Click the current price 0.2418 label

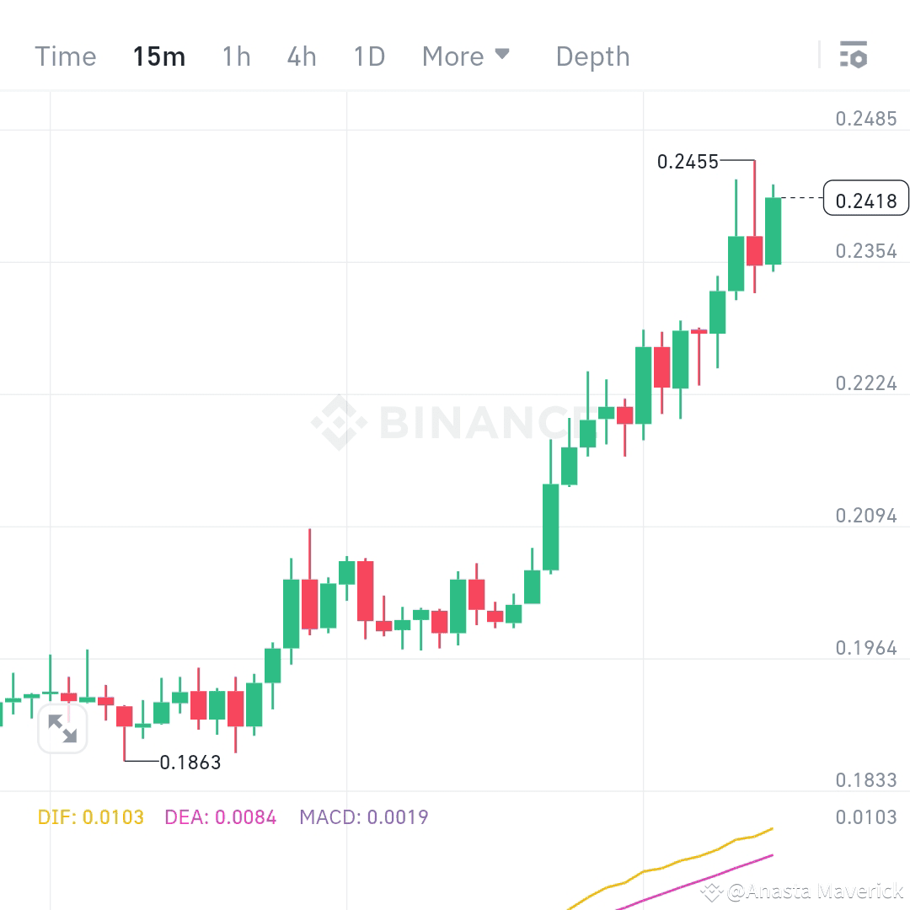click(x=866, y=199)
